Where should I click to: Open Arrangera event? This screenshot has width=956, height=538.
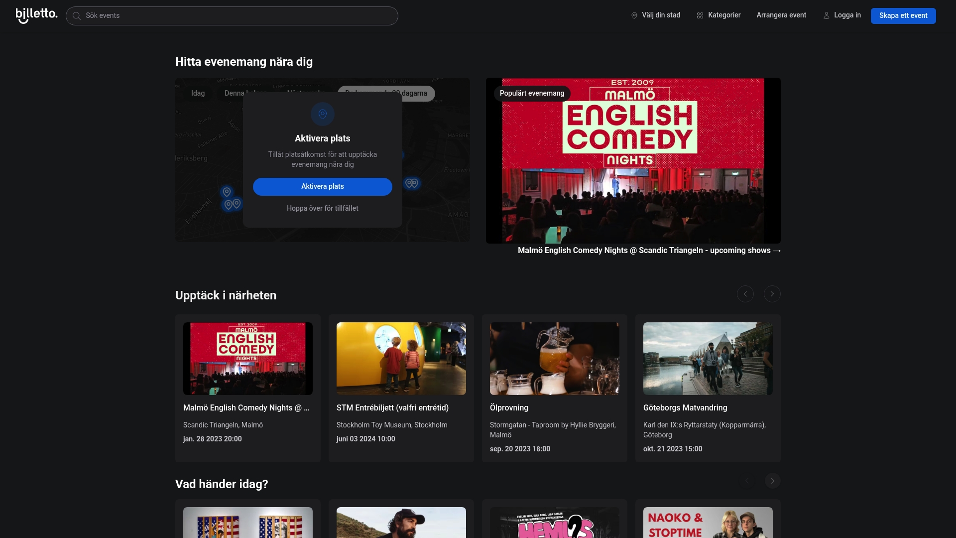(x=781, y=15)
